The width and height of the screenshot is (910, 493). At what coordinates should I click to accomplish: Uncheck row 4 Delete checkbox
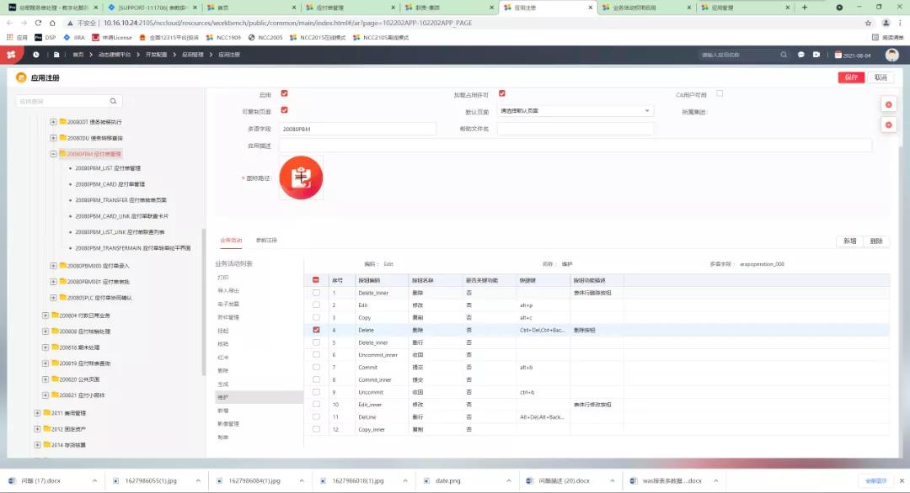point(316,330)
